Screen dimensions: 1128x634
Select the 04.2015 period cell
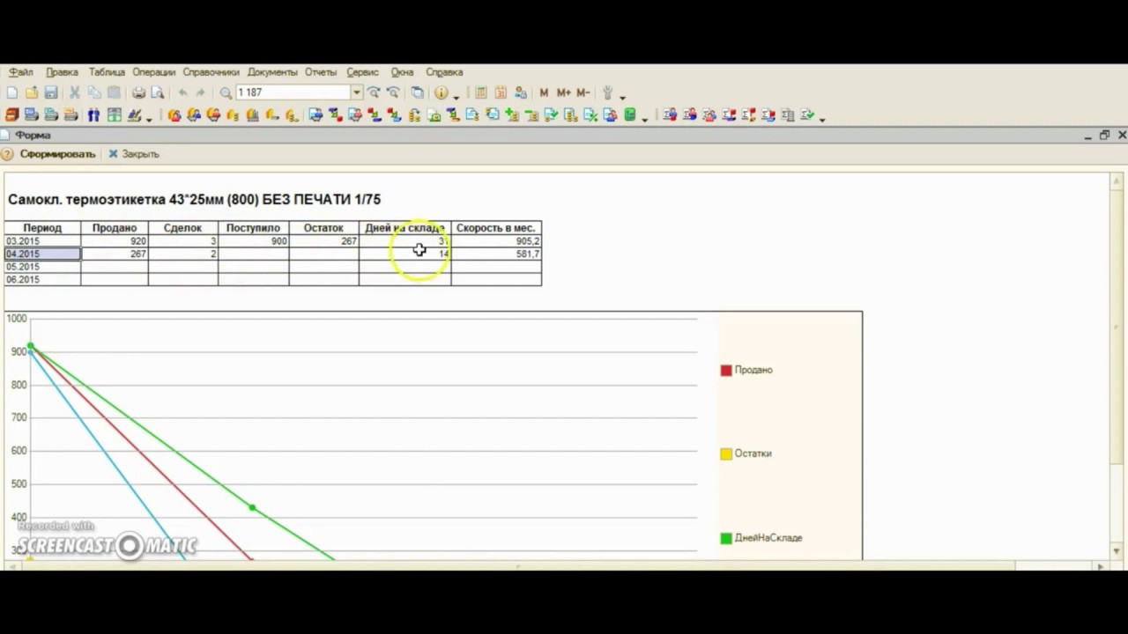42,254
